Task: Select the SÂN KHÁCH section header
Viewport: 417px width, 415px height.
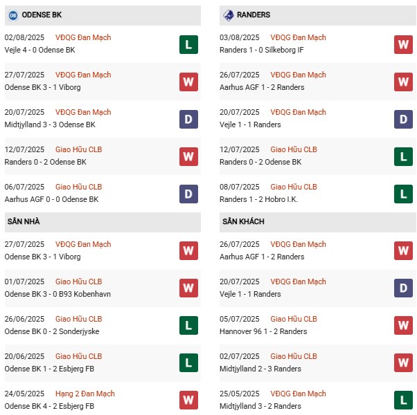Action: [x=243, y=221]
